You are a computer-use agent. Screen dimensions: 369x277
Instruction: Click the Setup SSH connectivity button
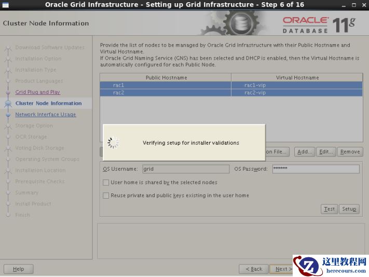tap(349, 209)
